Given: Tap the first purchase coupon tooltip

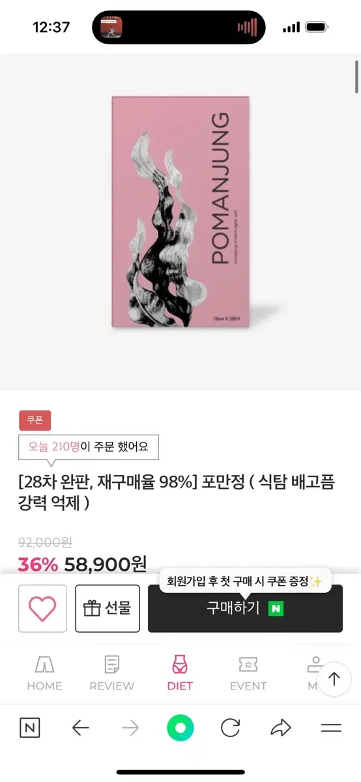Looking at the screenshot, I should pyautogui.click(x=246, y=581).
